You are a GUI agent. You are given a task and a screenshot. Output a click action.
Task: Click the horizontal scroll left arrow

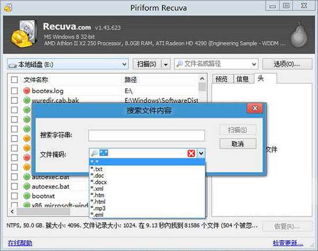click(x=12, y=212)
